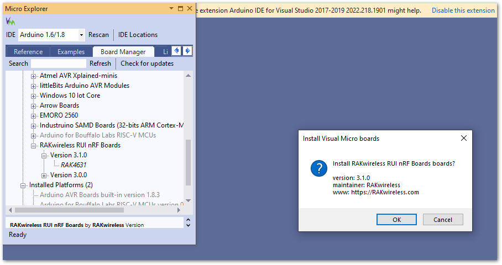Click the Visual Micro logo icon

[11, 22]
